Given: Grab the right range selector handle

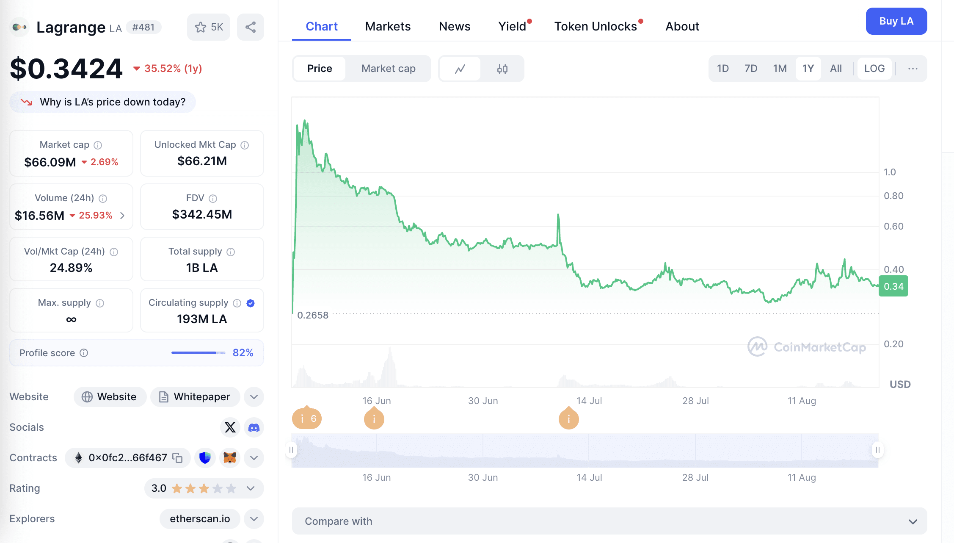Looking at the screenshot, I should (x=878, y=450).
